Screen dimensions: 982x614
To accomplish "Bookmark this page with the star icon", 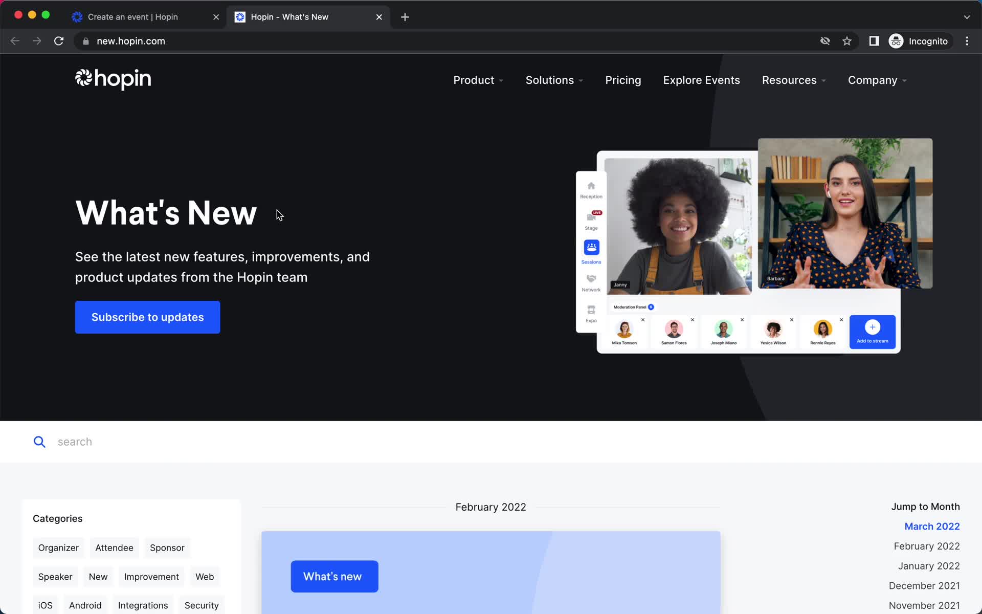I will coord(847,41).
